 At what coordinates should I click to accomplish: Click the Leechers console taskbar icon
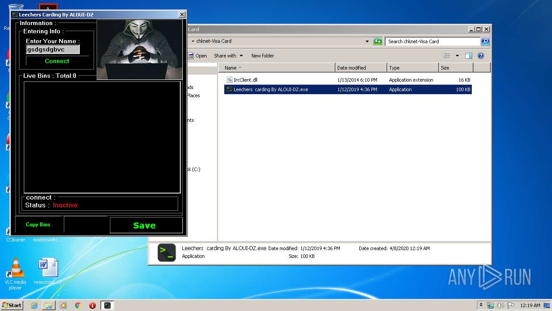point(107,305)
